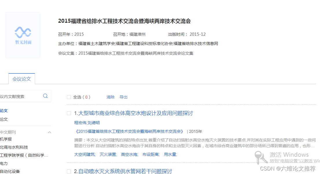The height and width of the screenshot is (174, 320).
Task: Open author 刘德明 page
Action: 94,123
